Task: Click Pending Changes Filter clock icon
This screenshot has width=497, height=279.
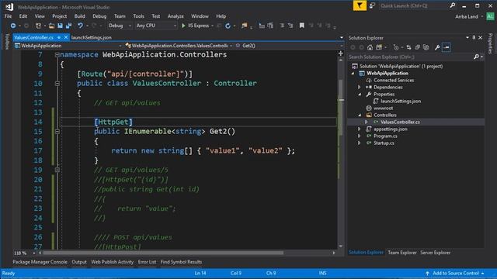Action: (396, 47)
